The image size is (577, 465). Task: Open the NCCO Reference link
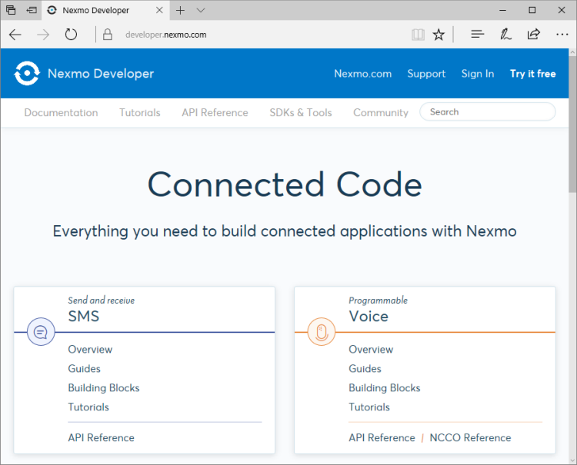point(470,437)
